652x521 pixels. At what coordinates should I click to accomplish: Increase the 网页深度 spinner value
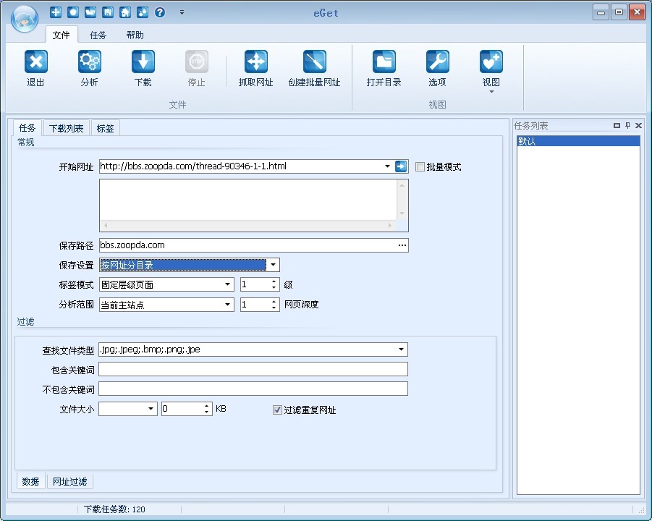point(274,302)
